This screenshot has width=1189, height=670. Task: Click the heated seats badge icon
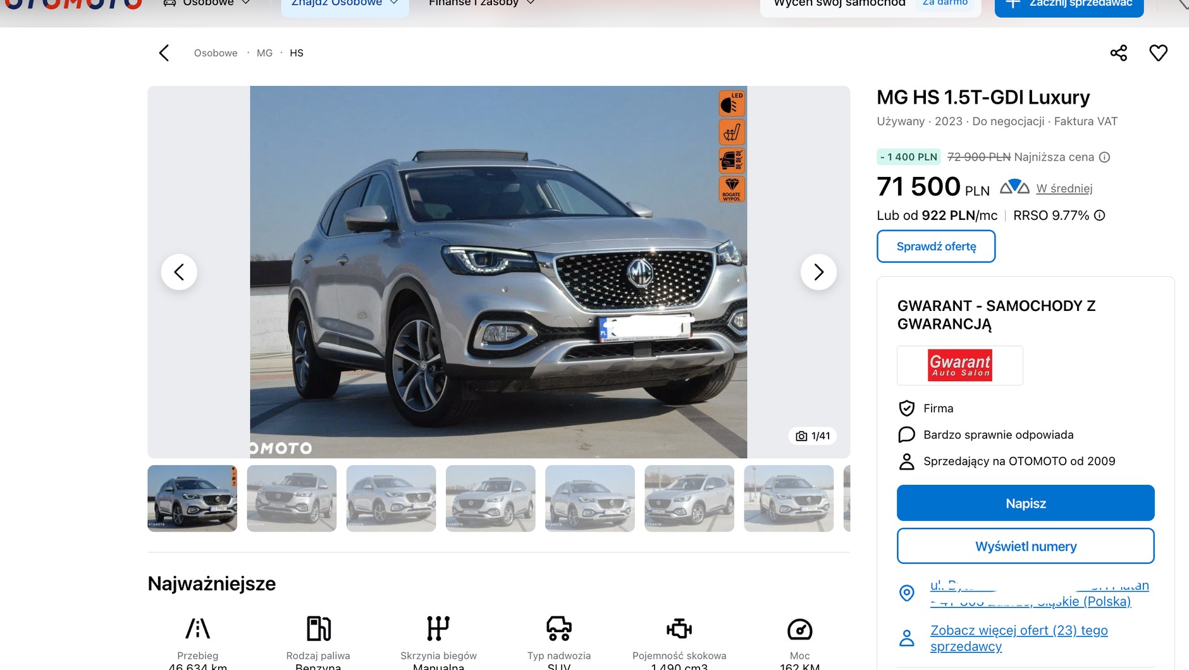pyautogui.click(x=732, y=132)
